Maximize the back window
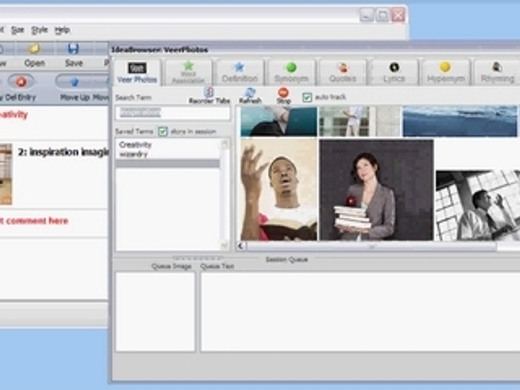The height and width of the screenshot is (390, 520). tap(382, 15)
